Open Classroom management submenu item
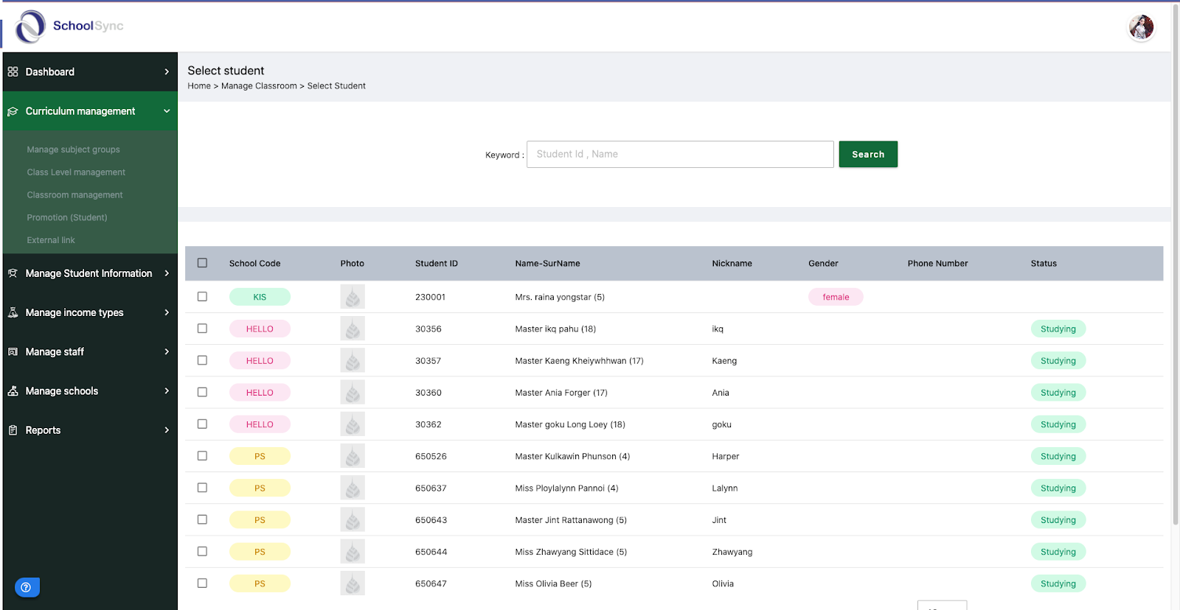 pos(74,195)
